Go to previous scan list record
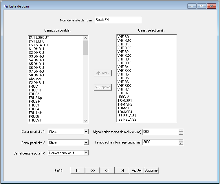 point(93,170)
